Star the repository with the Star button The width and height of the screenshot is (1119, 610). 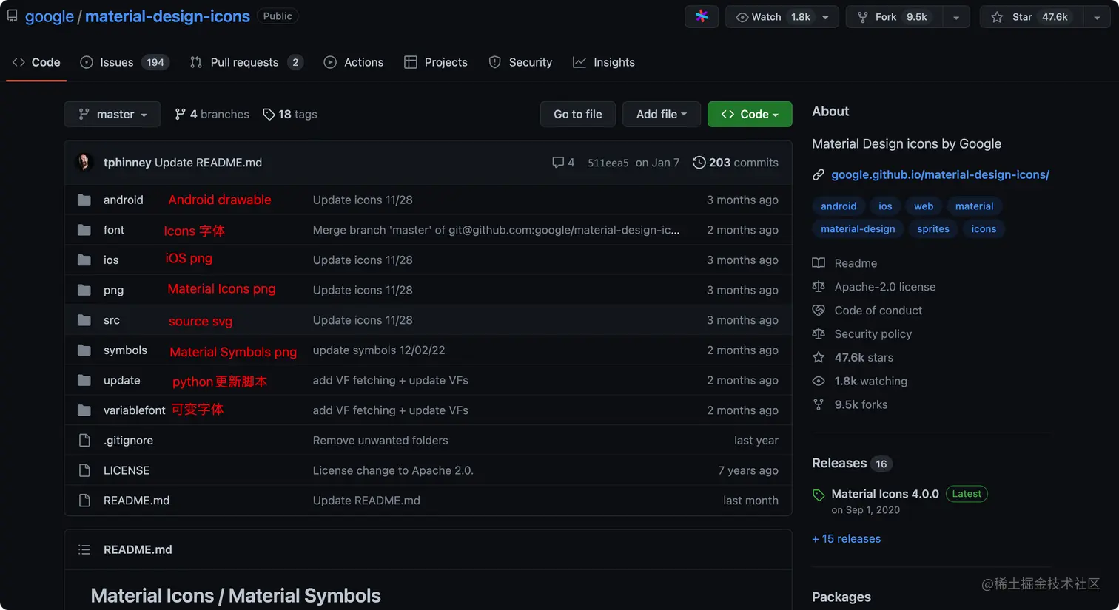click(1032, 16)
